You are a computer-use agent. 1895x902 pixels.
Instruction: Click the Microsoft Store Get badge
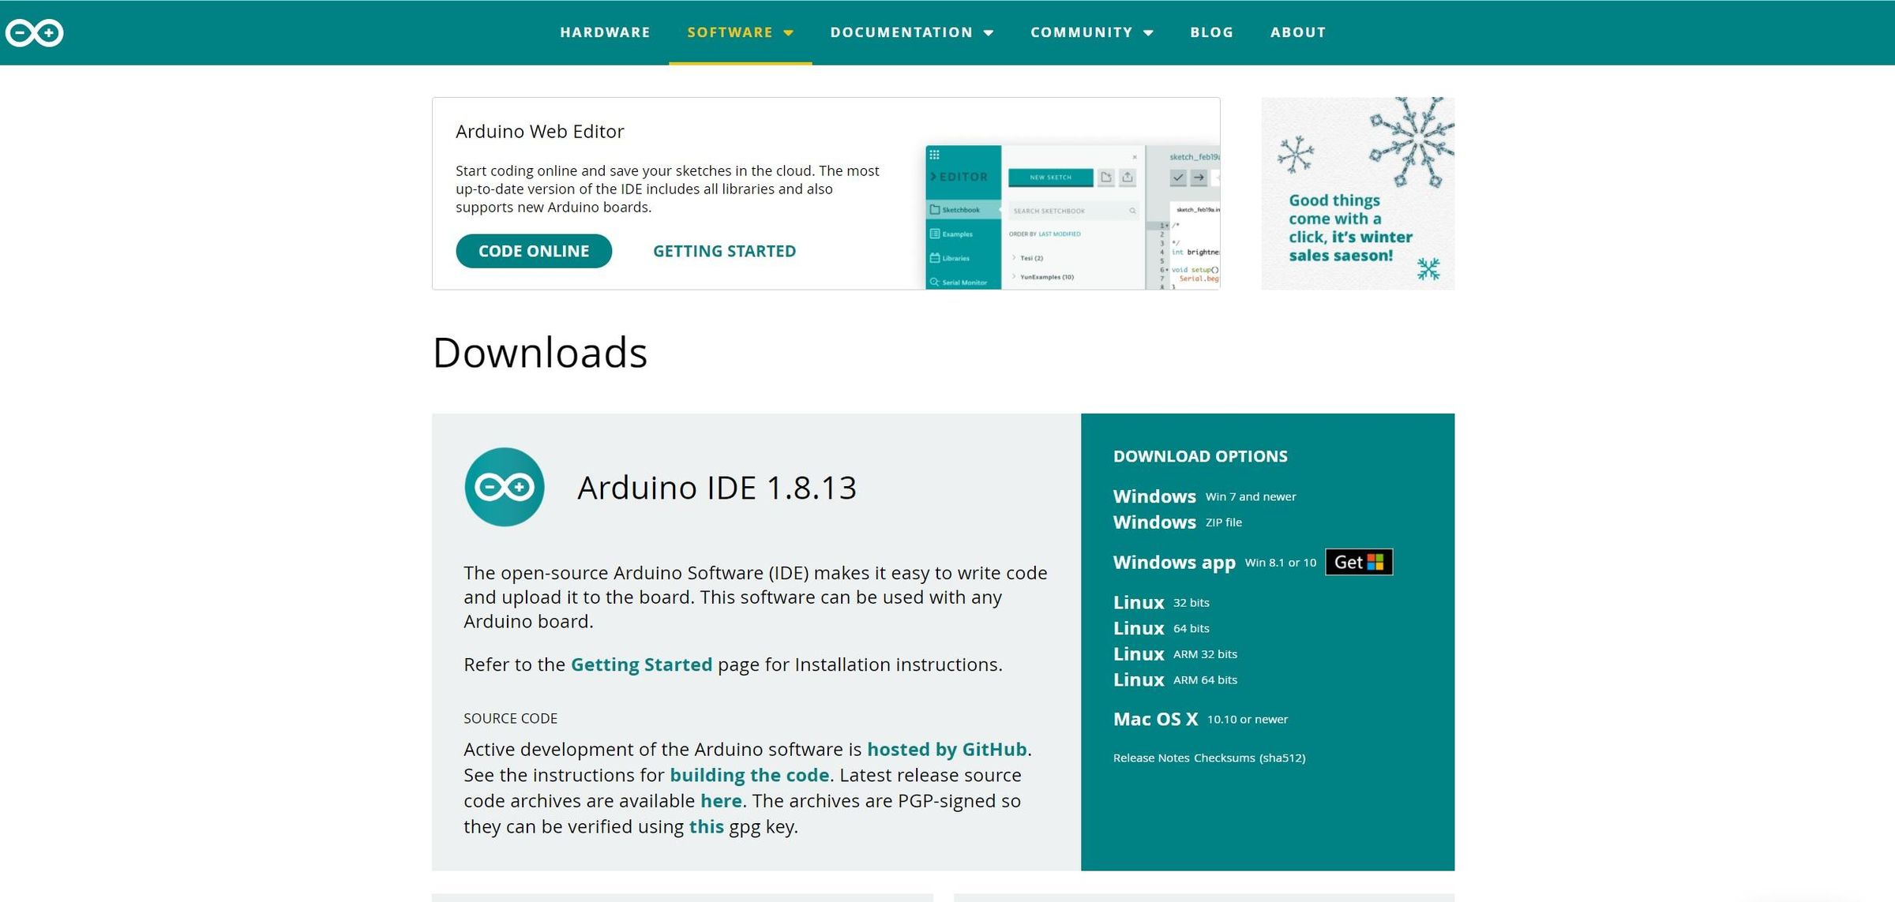[1358, 562]
